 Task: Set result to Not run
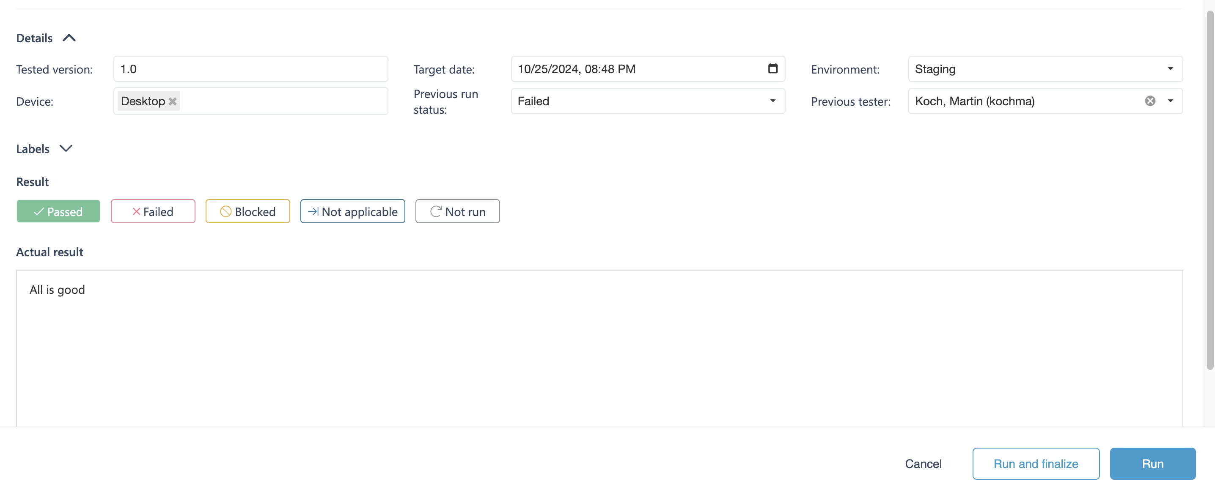(x=457, y=211)
